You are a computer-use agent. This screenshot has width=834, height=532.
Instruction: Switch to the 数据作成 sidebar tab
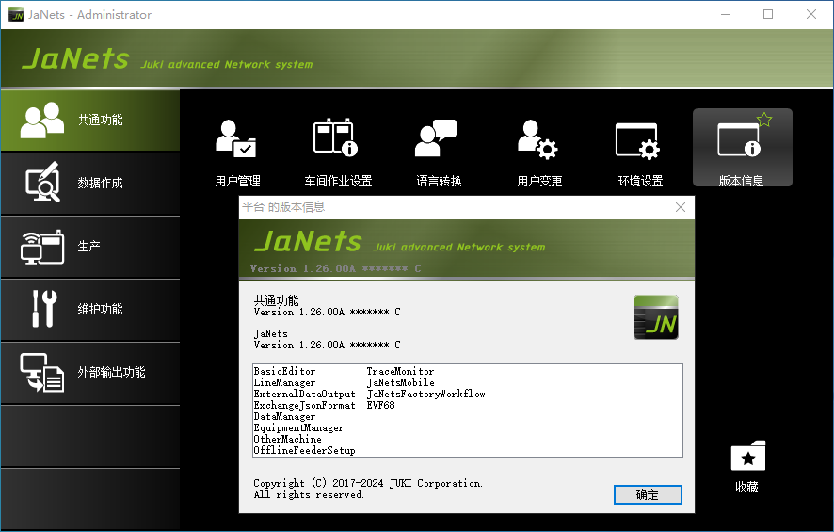click(x=89, y=184)
